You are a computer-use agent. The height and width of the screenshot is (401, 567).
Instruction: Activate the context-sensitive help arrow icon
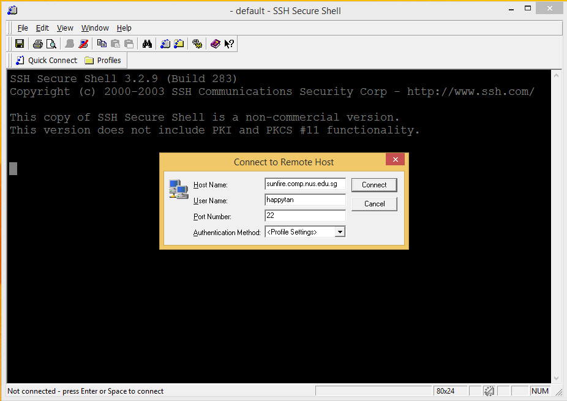[228, 43]
